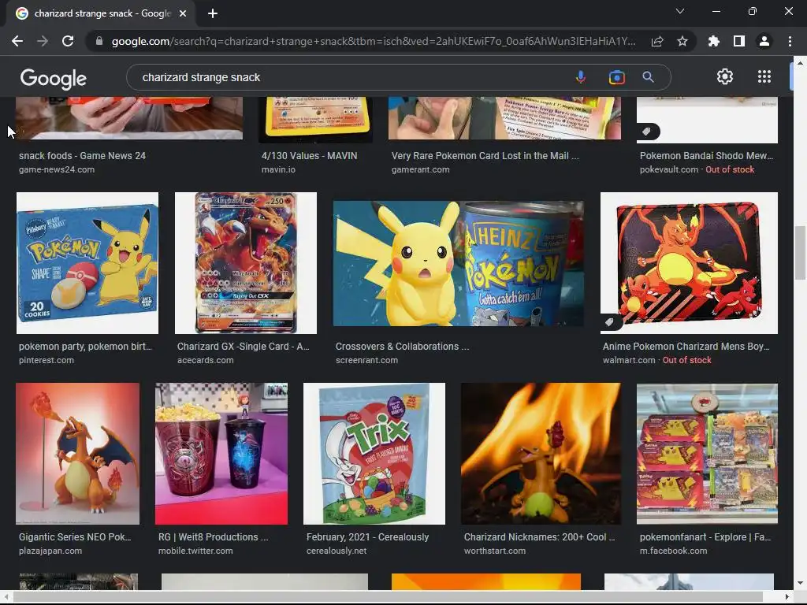Image resolution: width=807 pixels, height=605 pixels.
Task: Open Crossovers & Collaborations screenrant title
Action: pos(403,347)
